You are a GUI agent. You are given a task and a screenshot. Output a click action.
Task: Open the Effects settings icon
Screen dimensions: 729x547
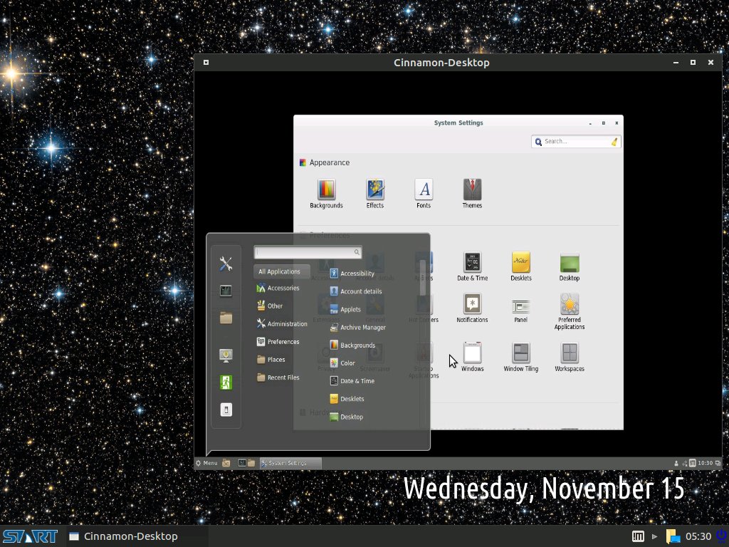[x=374, y=194]
